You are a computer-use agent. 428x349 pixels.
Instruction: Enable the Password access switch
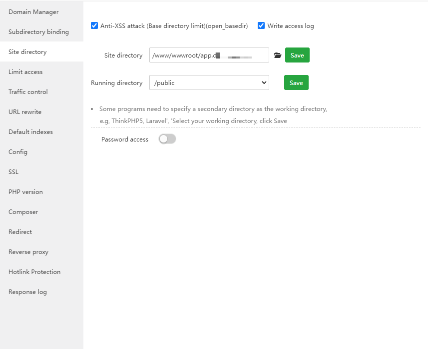coord(167,139)
